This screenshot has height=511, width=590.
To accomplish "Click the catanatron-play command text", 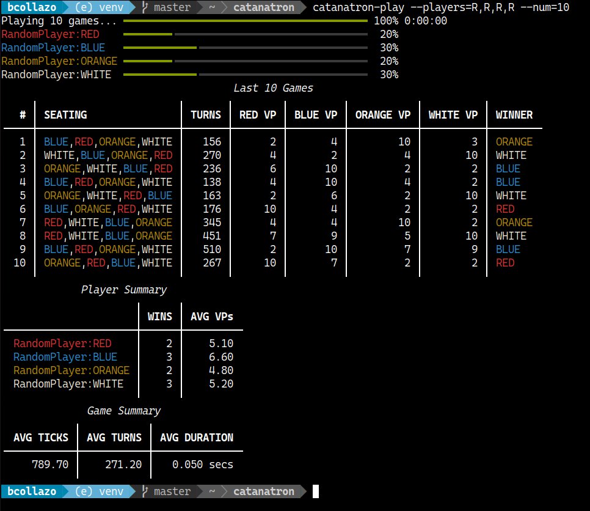I will pos(441,7).
